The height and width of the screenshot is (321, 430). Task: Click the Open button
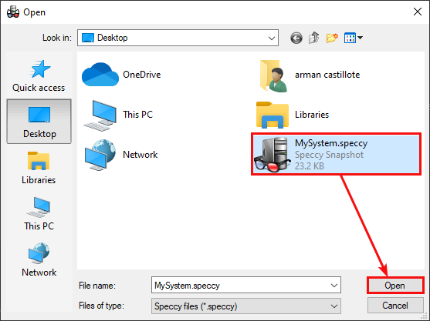point(395,286)
